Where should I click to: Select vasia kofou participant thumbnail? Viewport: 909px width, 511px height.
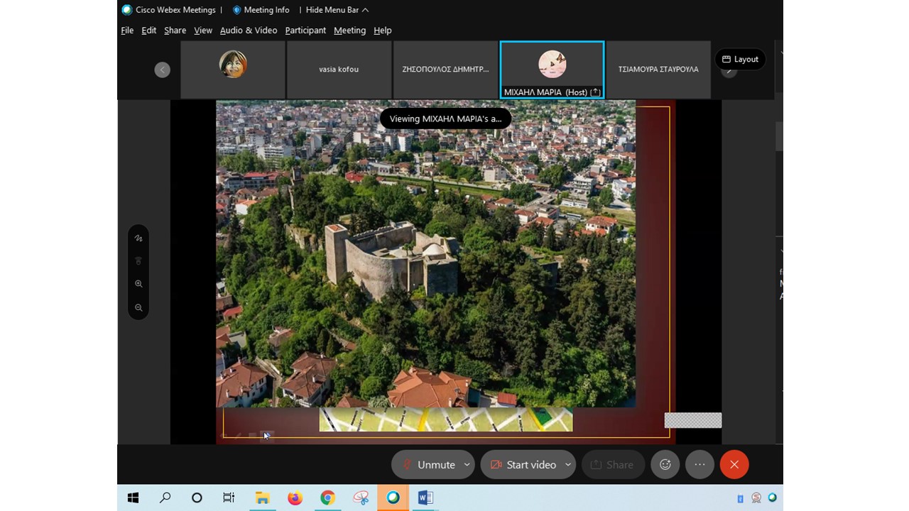(x=339, y=70)
